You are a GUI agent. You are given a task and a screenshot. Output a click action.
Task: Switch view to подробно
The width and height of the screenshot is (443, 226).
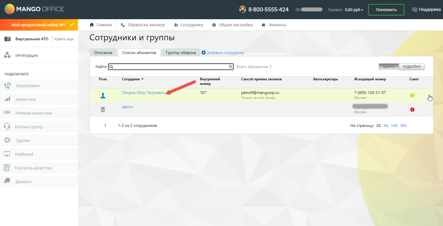point(411,66)
